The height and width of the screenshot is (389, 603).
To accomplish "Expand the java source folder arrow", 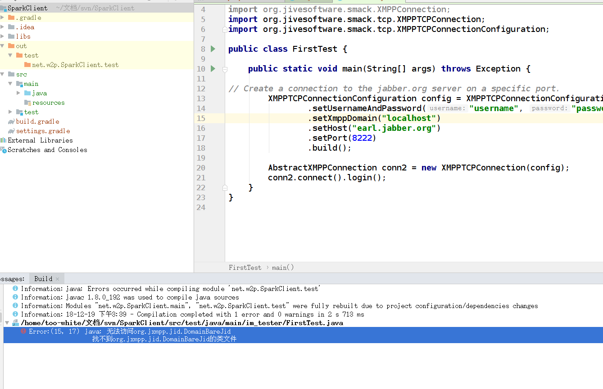I will pos(18,93).
